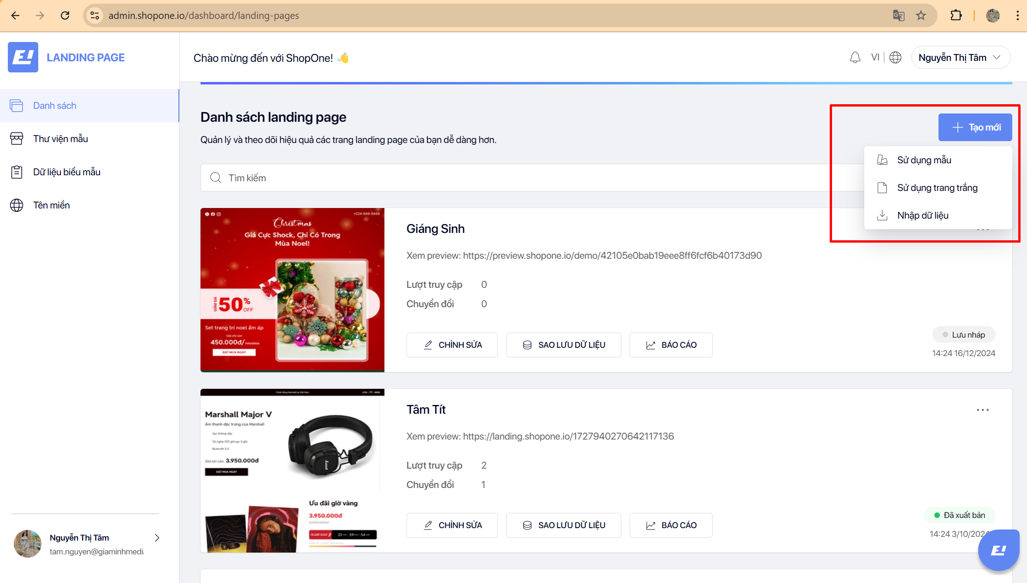The image size is (1027, 583).
Task: Expand the Nguyễn Thị Tâm account dropdown
Action: pos(961,58)
